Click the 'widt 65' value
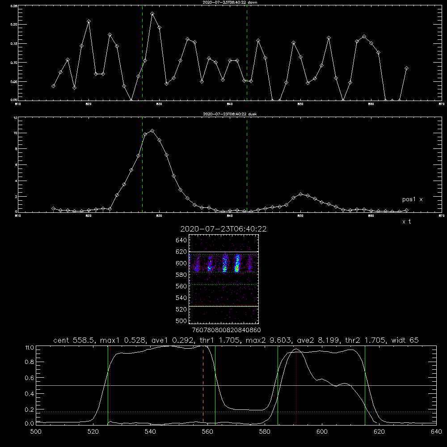Screen dimensions: 447x447 [405, 340]
